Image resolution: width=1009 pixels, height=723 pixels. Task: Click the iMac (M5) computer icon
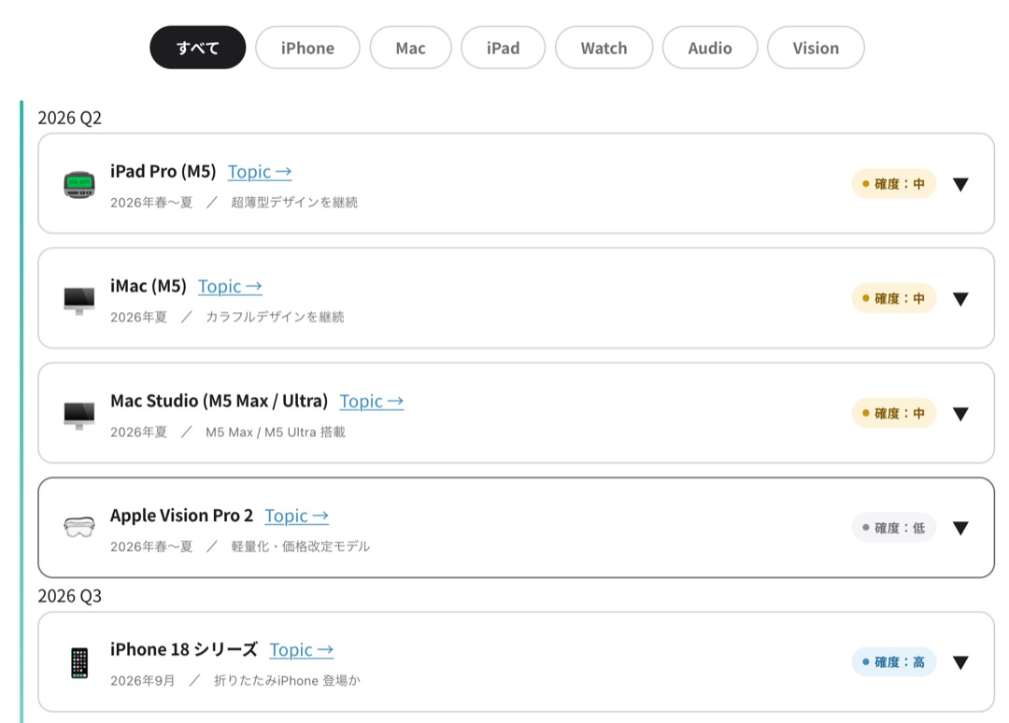(79, 299)
